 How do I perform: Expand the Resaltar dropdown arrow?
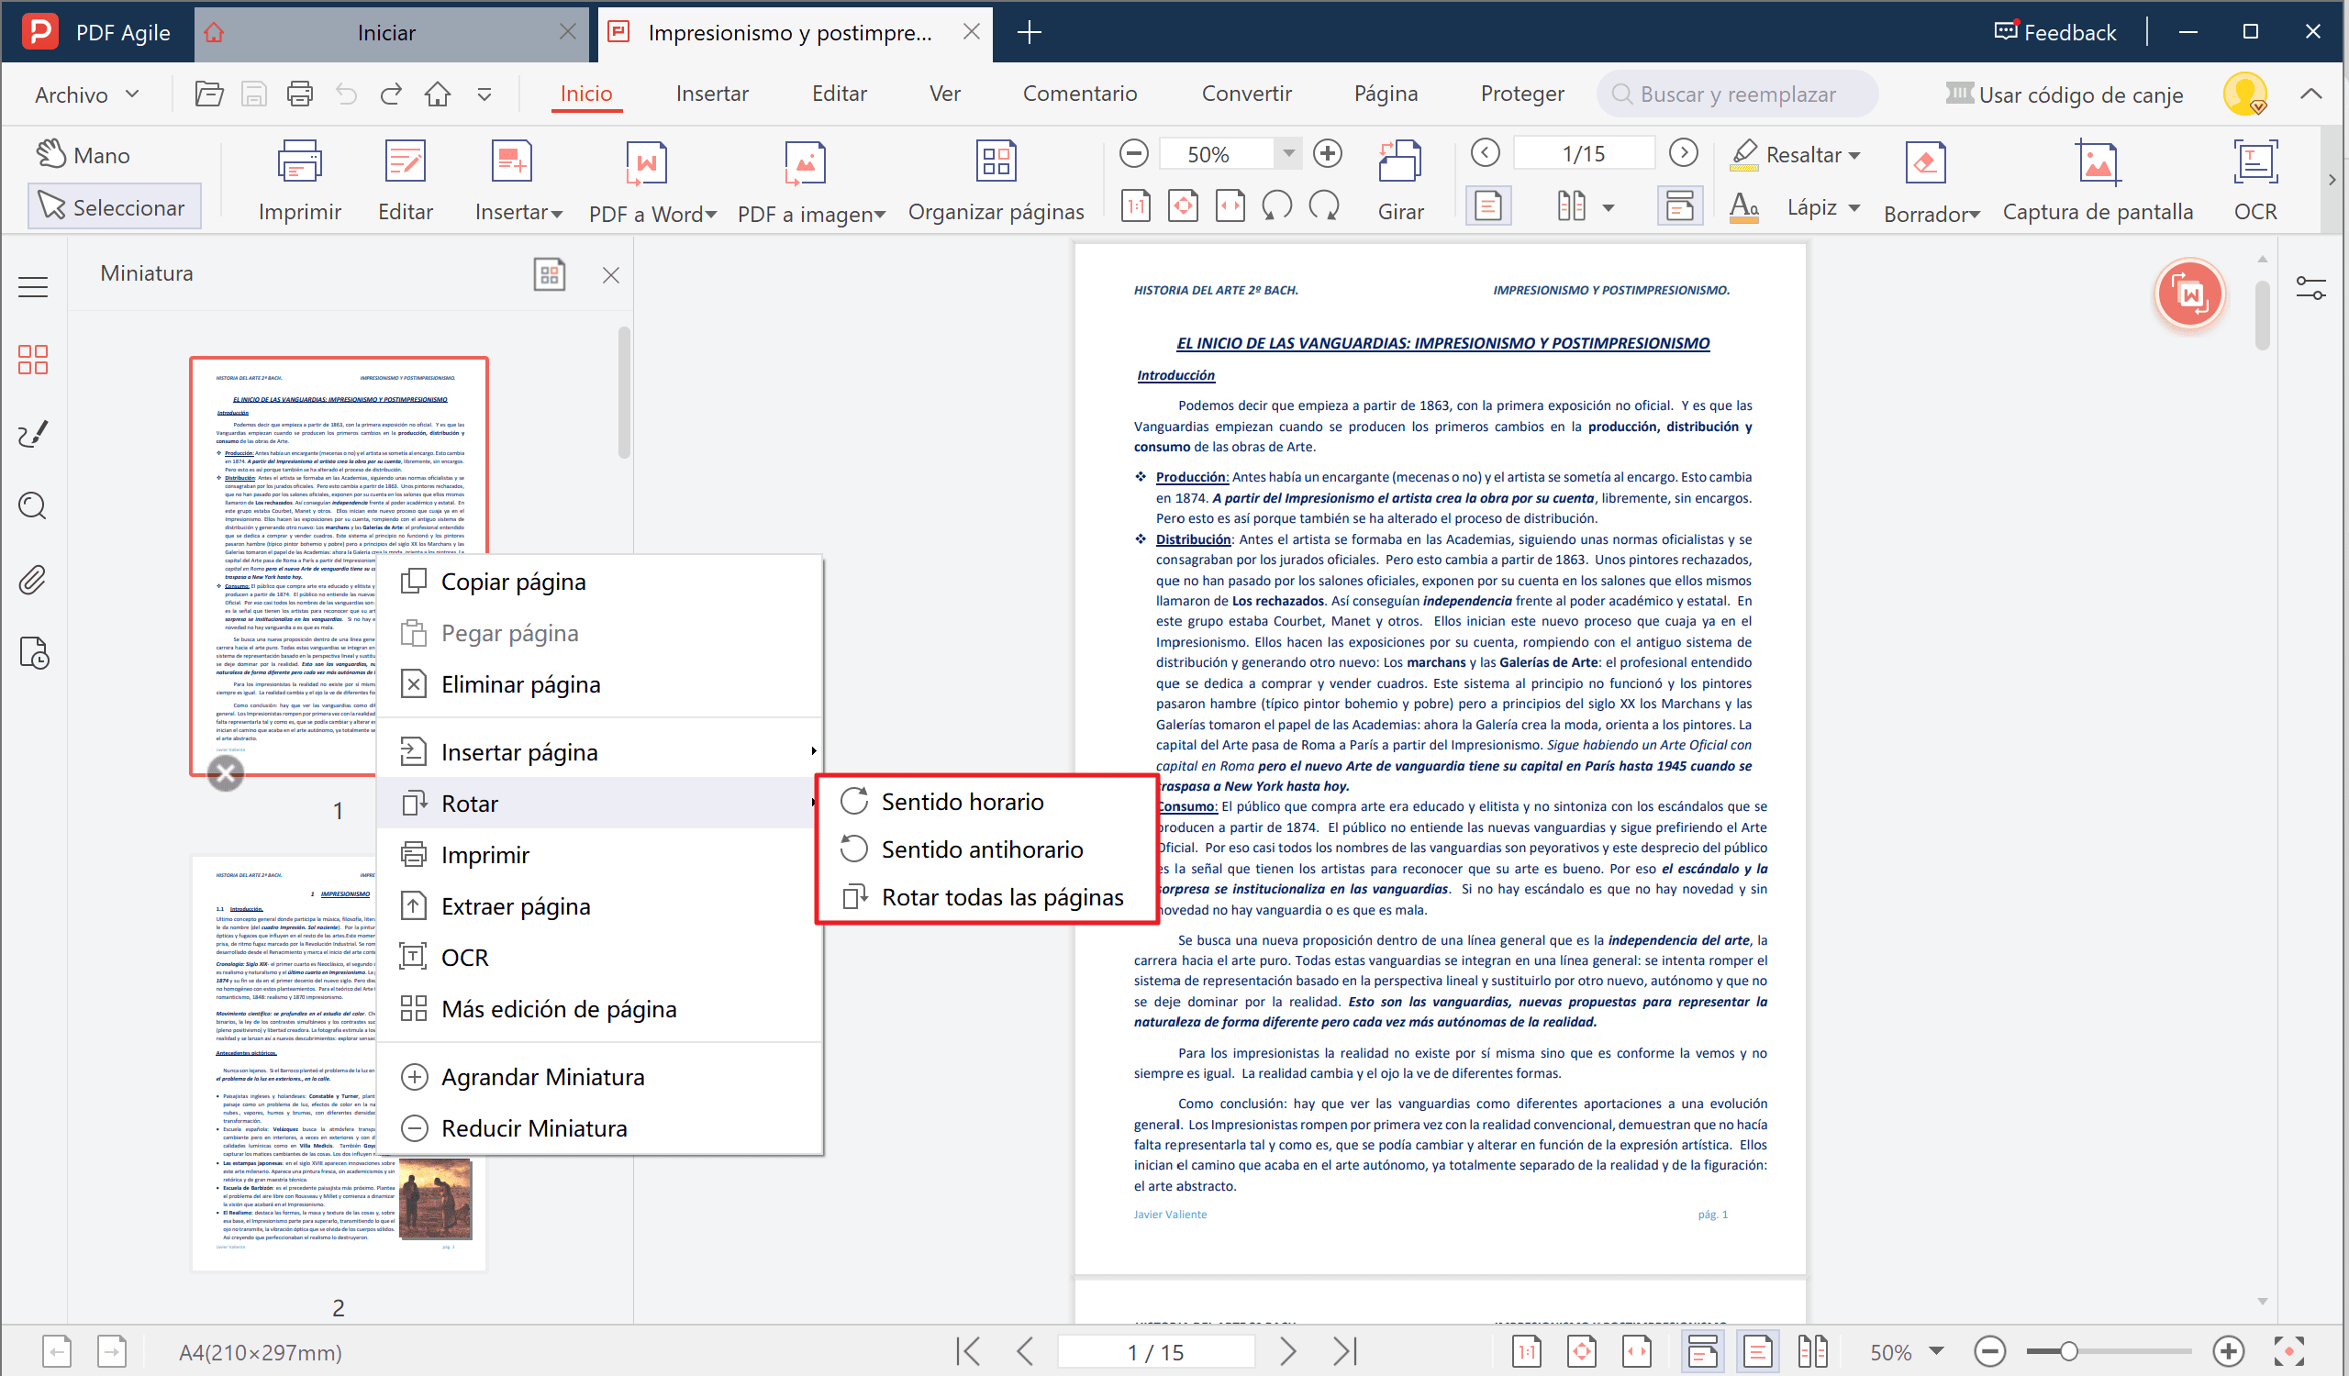point(1855,156)
